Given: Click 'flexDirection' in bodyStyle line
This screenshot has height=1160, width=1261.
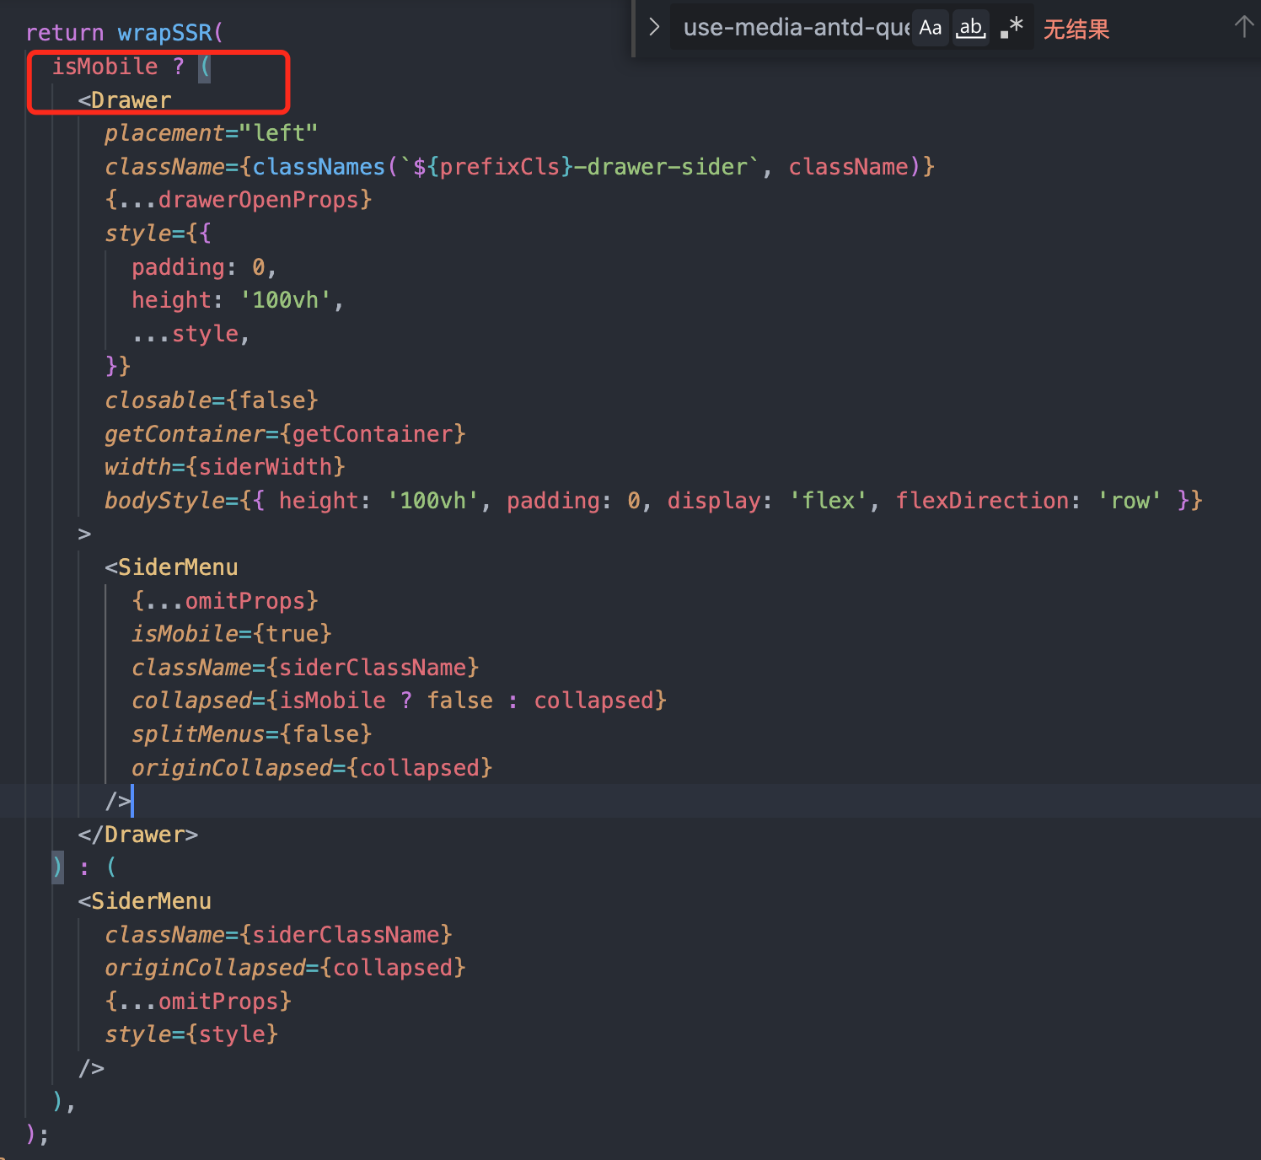Looking at the screenshot, I should [x=982, y=501].
